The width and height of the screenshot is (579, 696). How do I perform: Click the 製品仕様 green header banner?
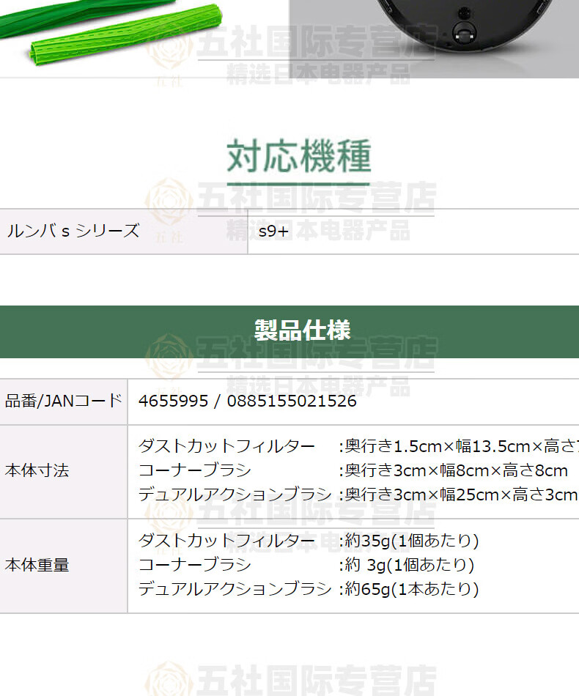pos(289,331)
